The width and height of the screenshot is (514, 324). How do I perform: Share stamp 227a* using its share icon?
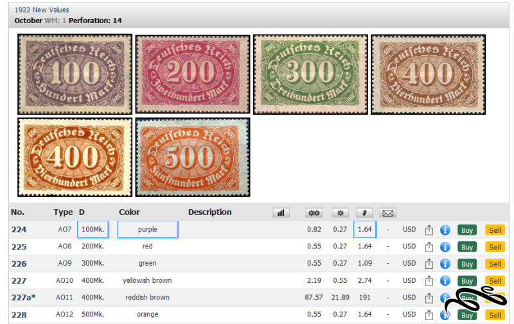(x=429, y=298)
